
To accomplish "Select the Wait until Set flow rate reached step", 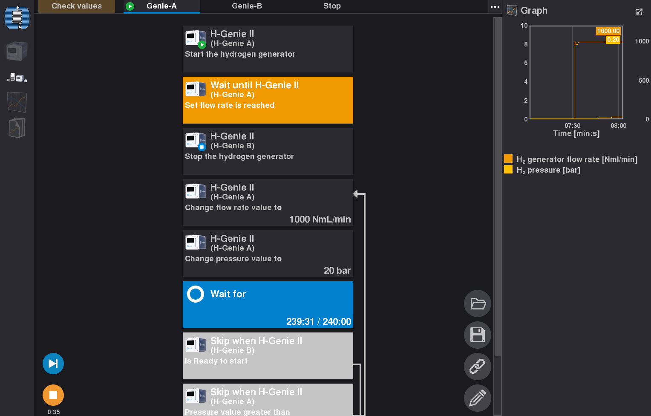I will [268, 100].
